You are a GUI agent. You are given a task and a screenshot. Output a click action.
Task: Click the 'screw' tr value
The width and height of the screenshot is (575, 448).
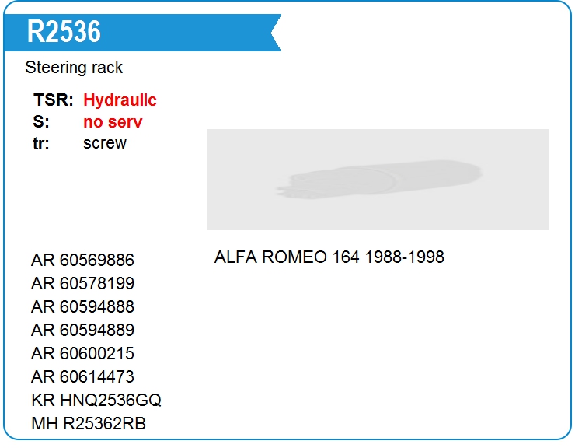pos(105,143)
